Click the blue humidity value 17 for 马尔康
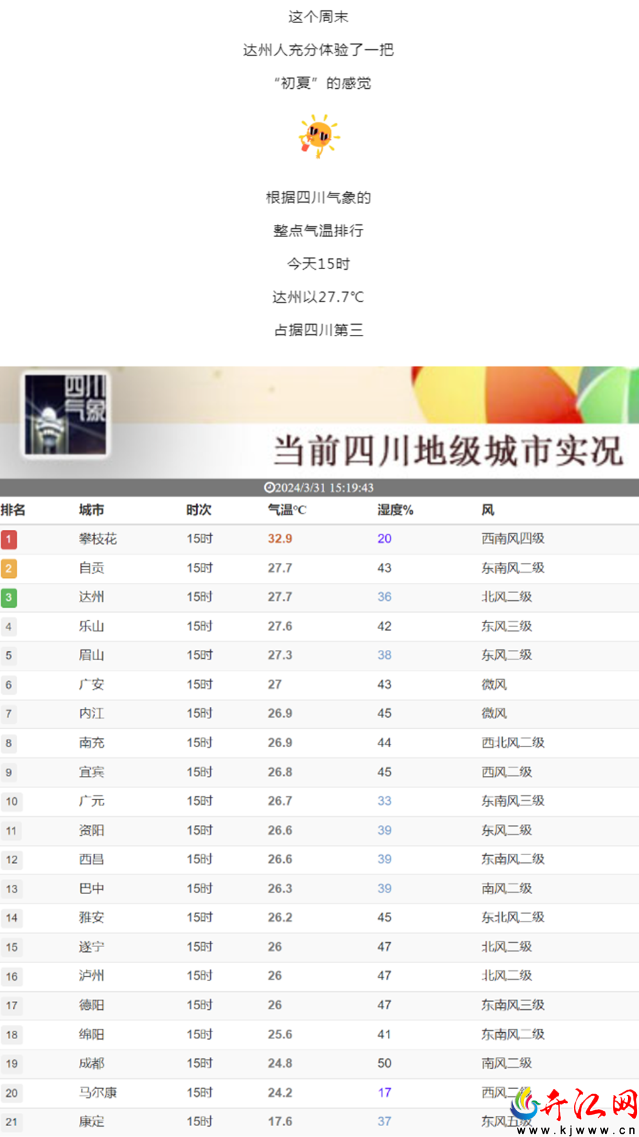The width and height of the screenshot is (639, 1137). pos(385,1092)
